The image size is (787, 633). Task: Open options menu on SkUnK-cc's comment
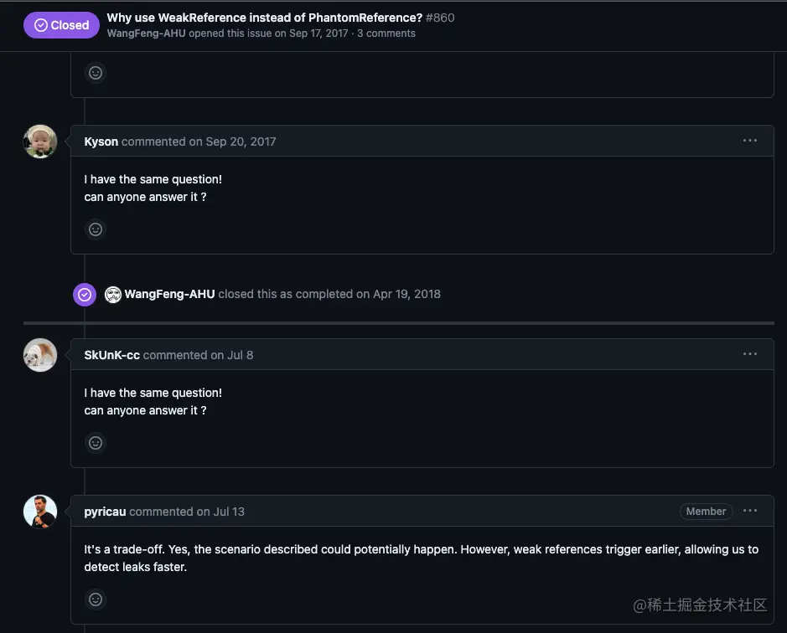pos(750,354)
